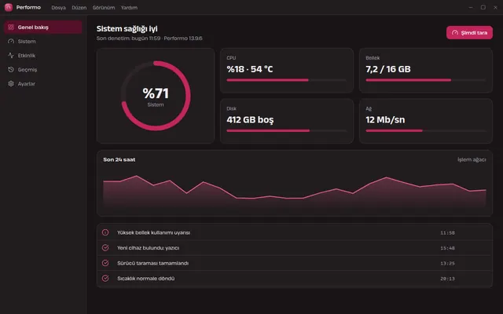
Task: Open the İşlem ağacı link
Action: (x=472, y=159)
